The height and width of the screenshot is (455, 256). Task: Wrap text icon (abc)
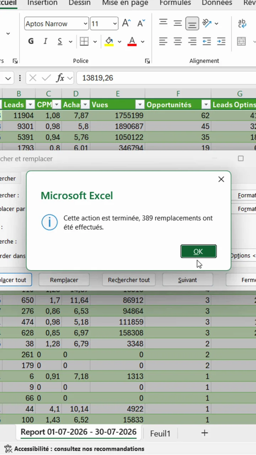pos(242,23)
